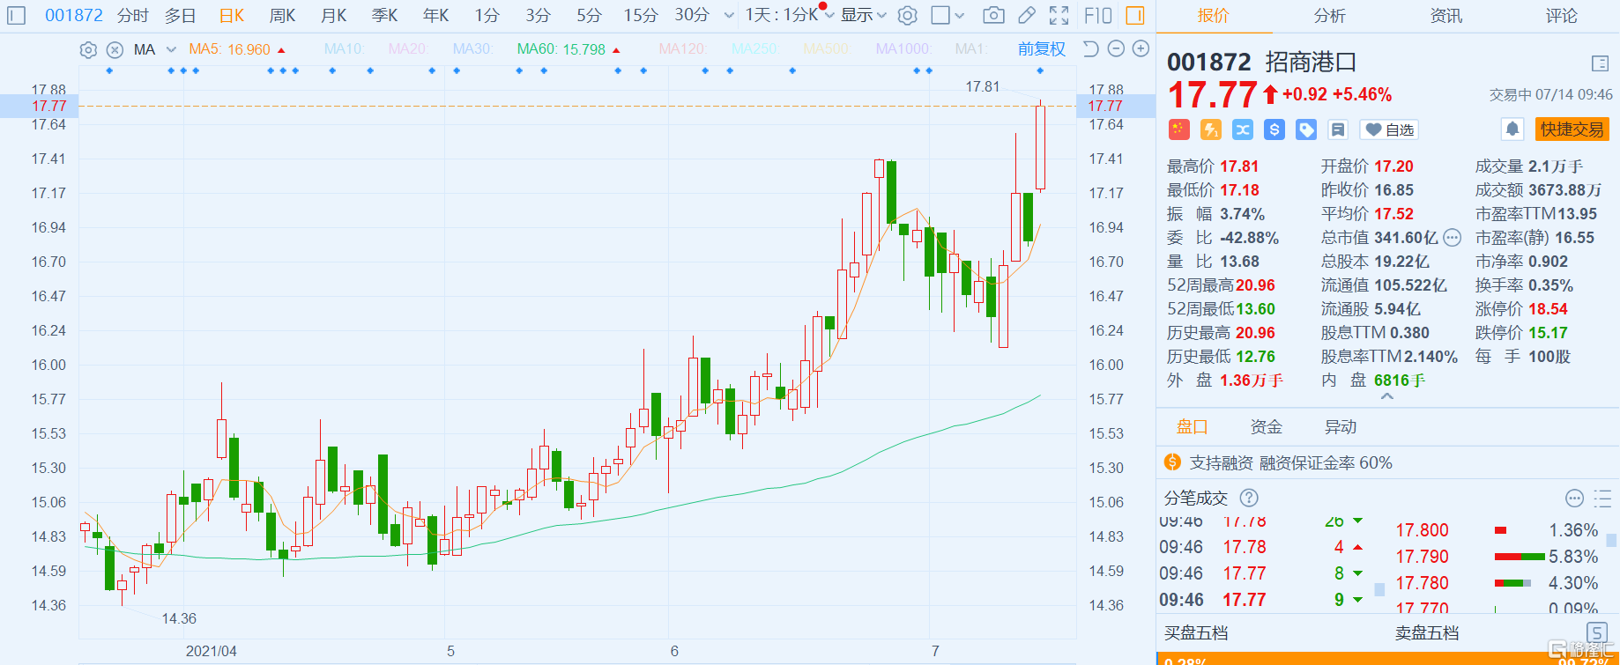
Task: Toggle MA60 line visibility
Action: click(x=568, y=49)
